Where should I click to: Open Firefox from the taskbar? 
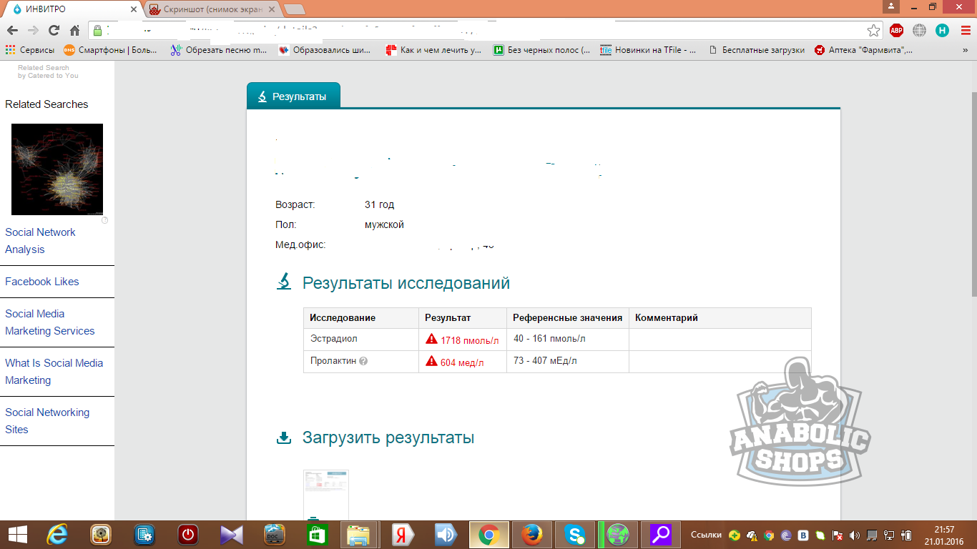point(531,534)
